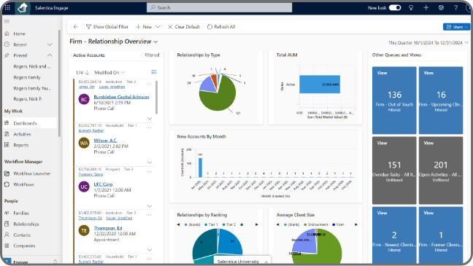Image resolution: width=473 pixels, height=266 pixels.
Task: Click the New button
Action: coord(144,27)
